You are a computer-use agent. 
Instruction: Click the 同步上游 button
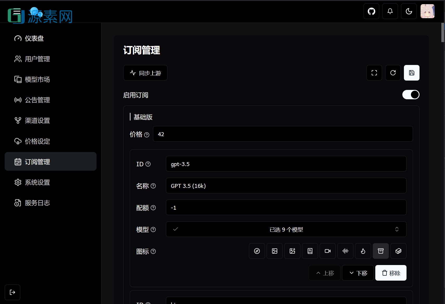point(145,73)
